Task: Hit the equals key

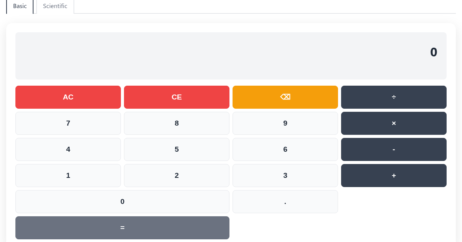Action: click(122, 228)
